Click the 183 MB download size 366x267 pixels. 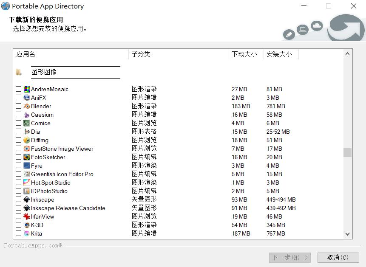[241, 107]
